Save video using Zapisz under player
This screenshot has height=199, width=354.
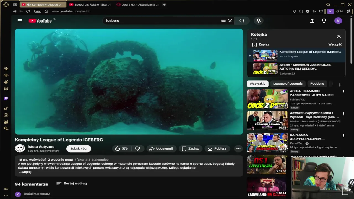click(x=191, y=149)
